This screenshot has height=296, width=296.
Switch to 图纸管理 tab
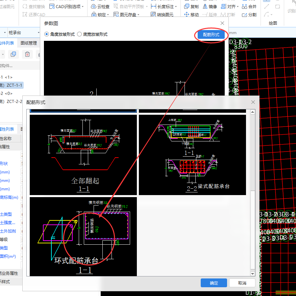coord(28,43)
